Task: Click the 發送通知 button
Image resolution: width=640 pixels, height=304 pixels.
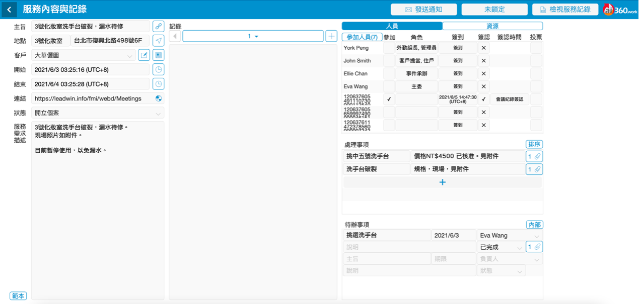Action: [x=424, y=10]
